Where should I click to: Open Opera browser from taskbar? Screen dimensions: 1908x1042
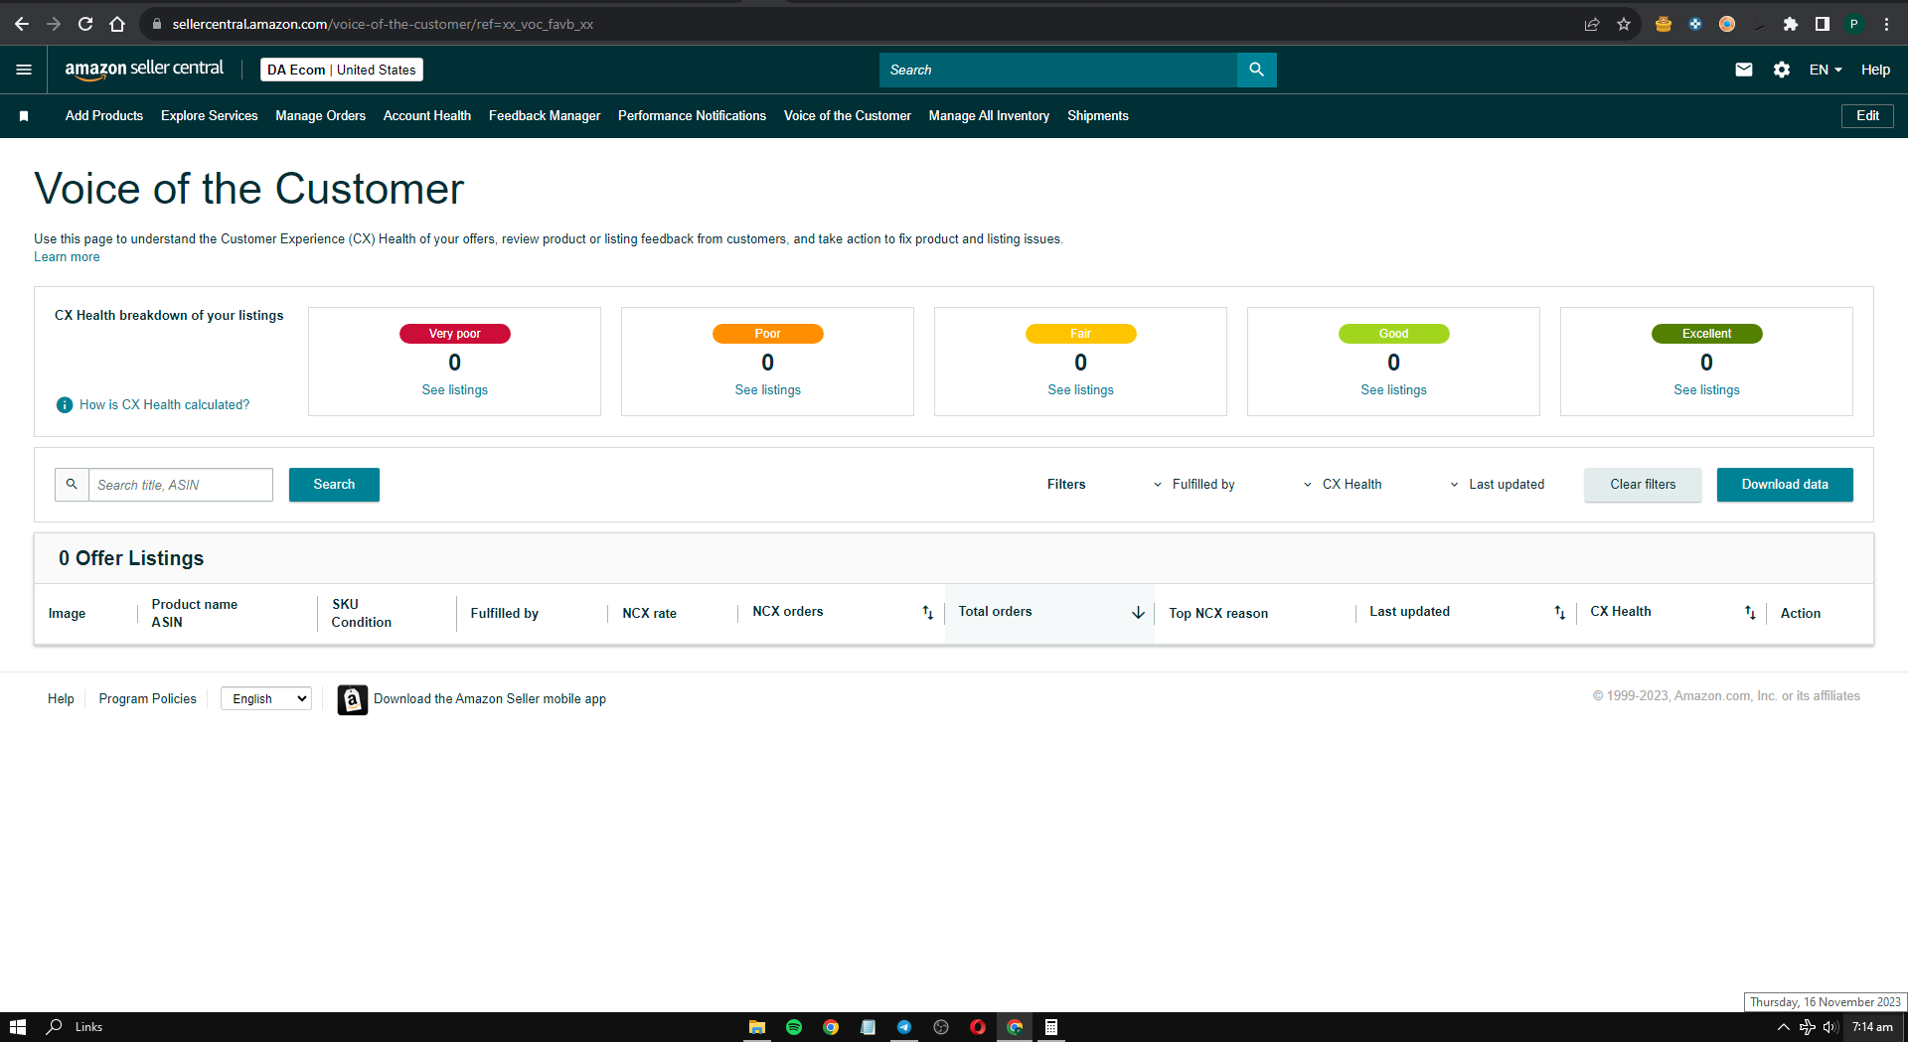(x=978, y=1027)
